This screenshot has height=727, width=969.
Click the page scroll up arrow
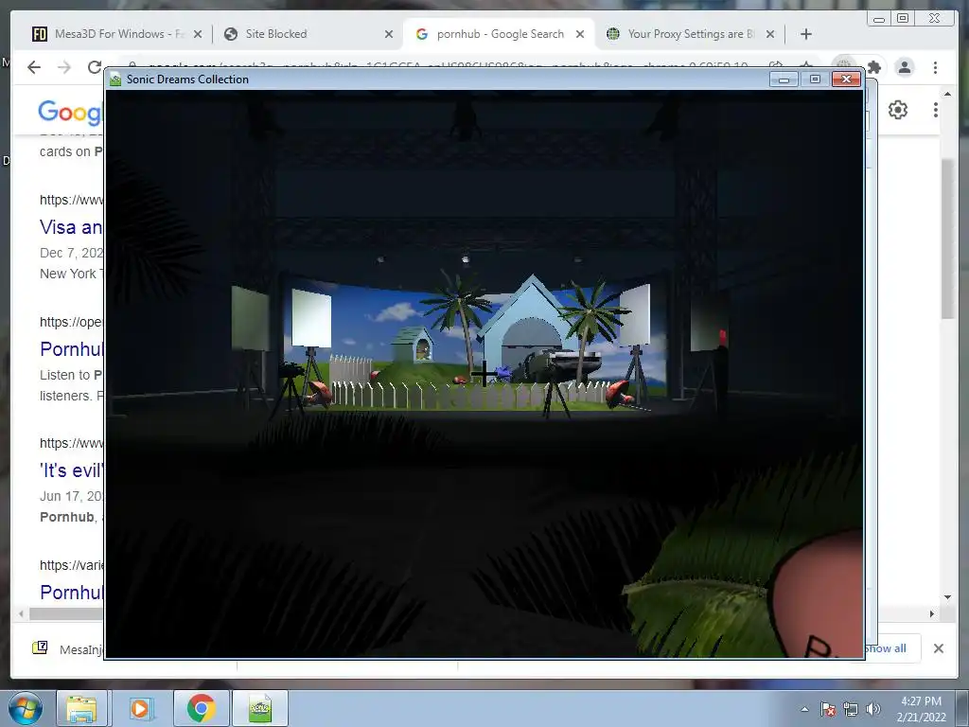(947, 94)
